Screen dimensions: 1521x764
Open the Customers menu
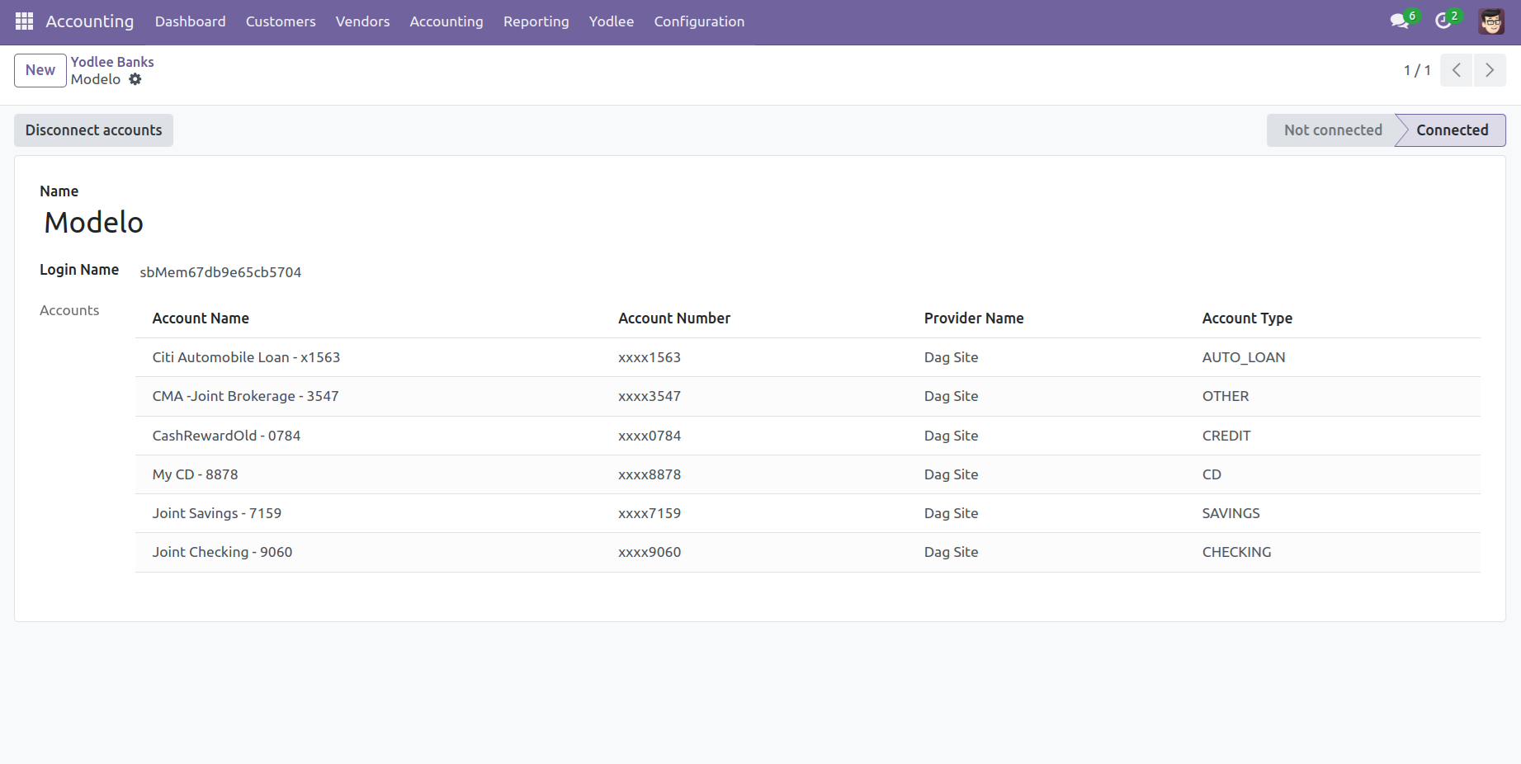[281, 21]
